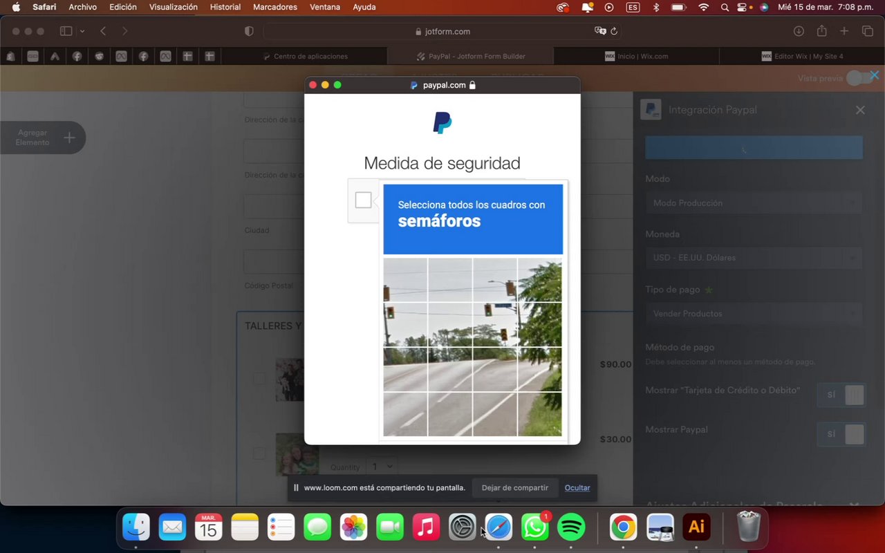Open the Wi-Fi menu
885x553 pixels.
pyautogui.click(x=703, y=7)
